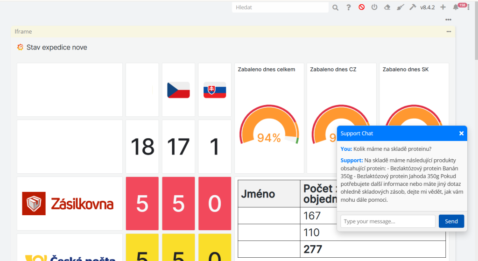This screenshot has width=478, height=261.
Task: Focus the Hledat search field
Action: click(280, 7)
